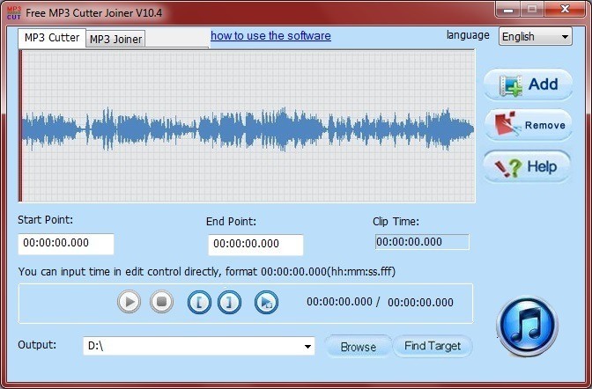
Task: Stop audio playback
Action: pos(161,302)
